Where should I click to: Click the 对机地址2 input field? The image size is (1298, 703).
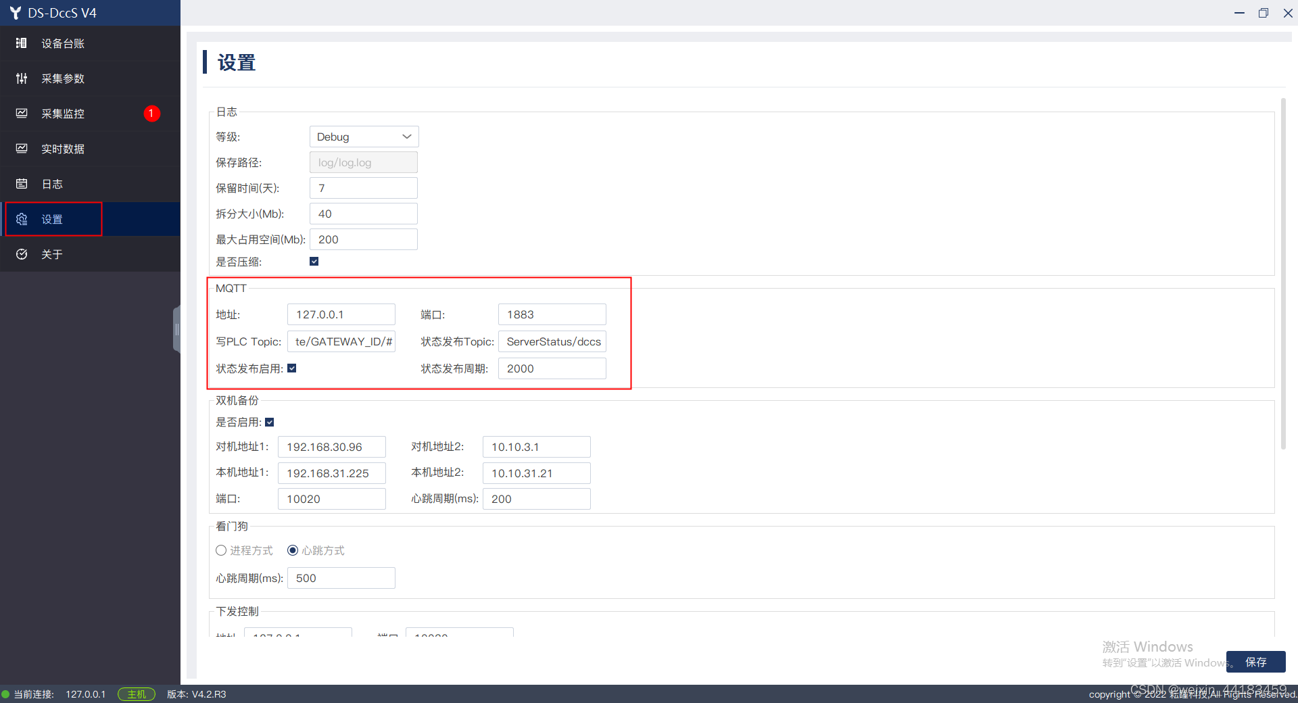pos(537,447)
